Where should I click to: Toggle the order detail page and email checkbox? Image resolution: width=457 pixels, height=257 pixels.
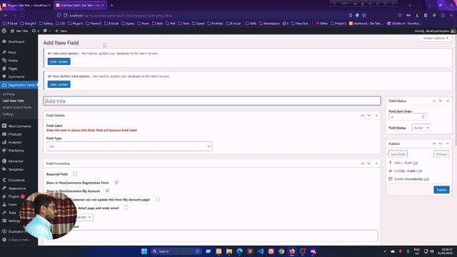pos(126,208)
